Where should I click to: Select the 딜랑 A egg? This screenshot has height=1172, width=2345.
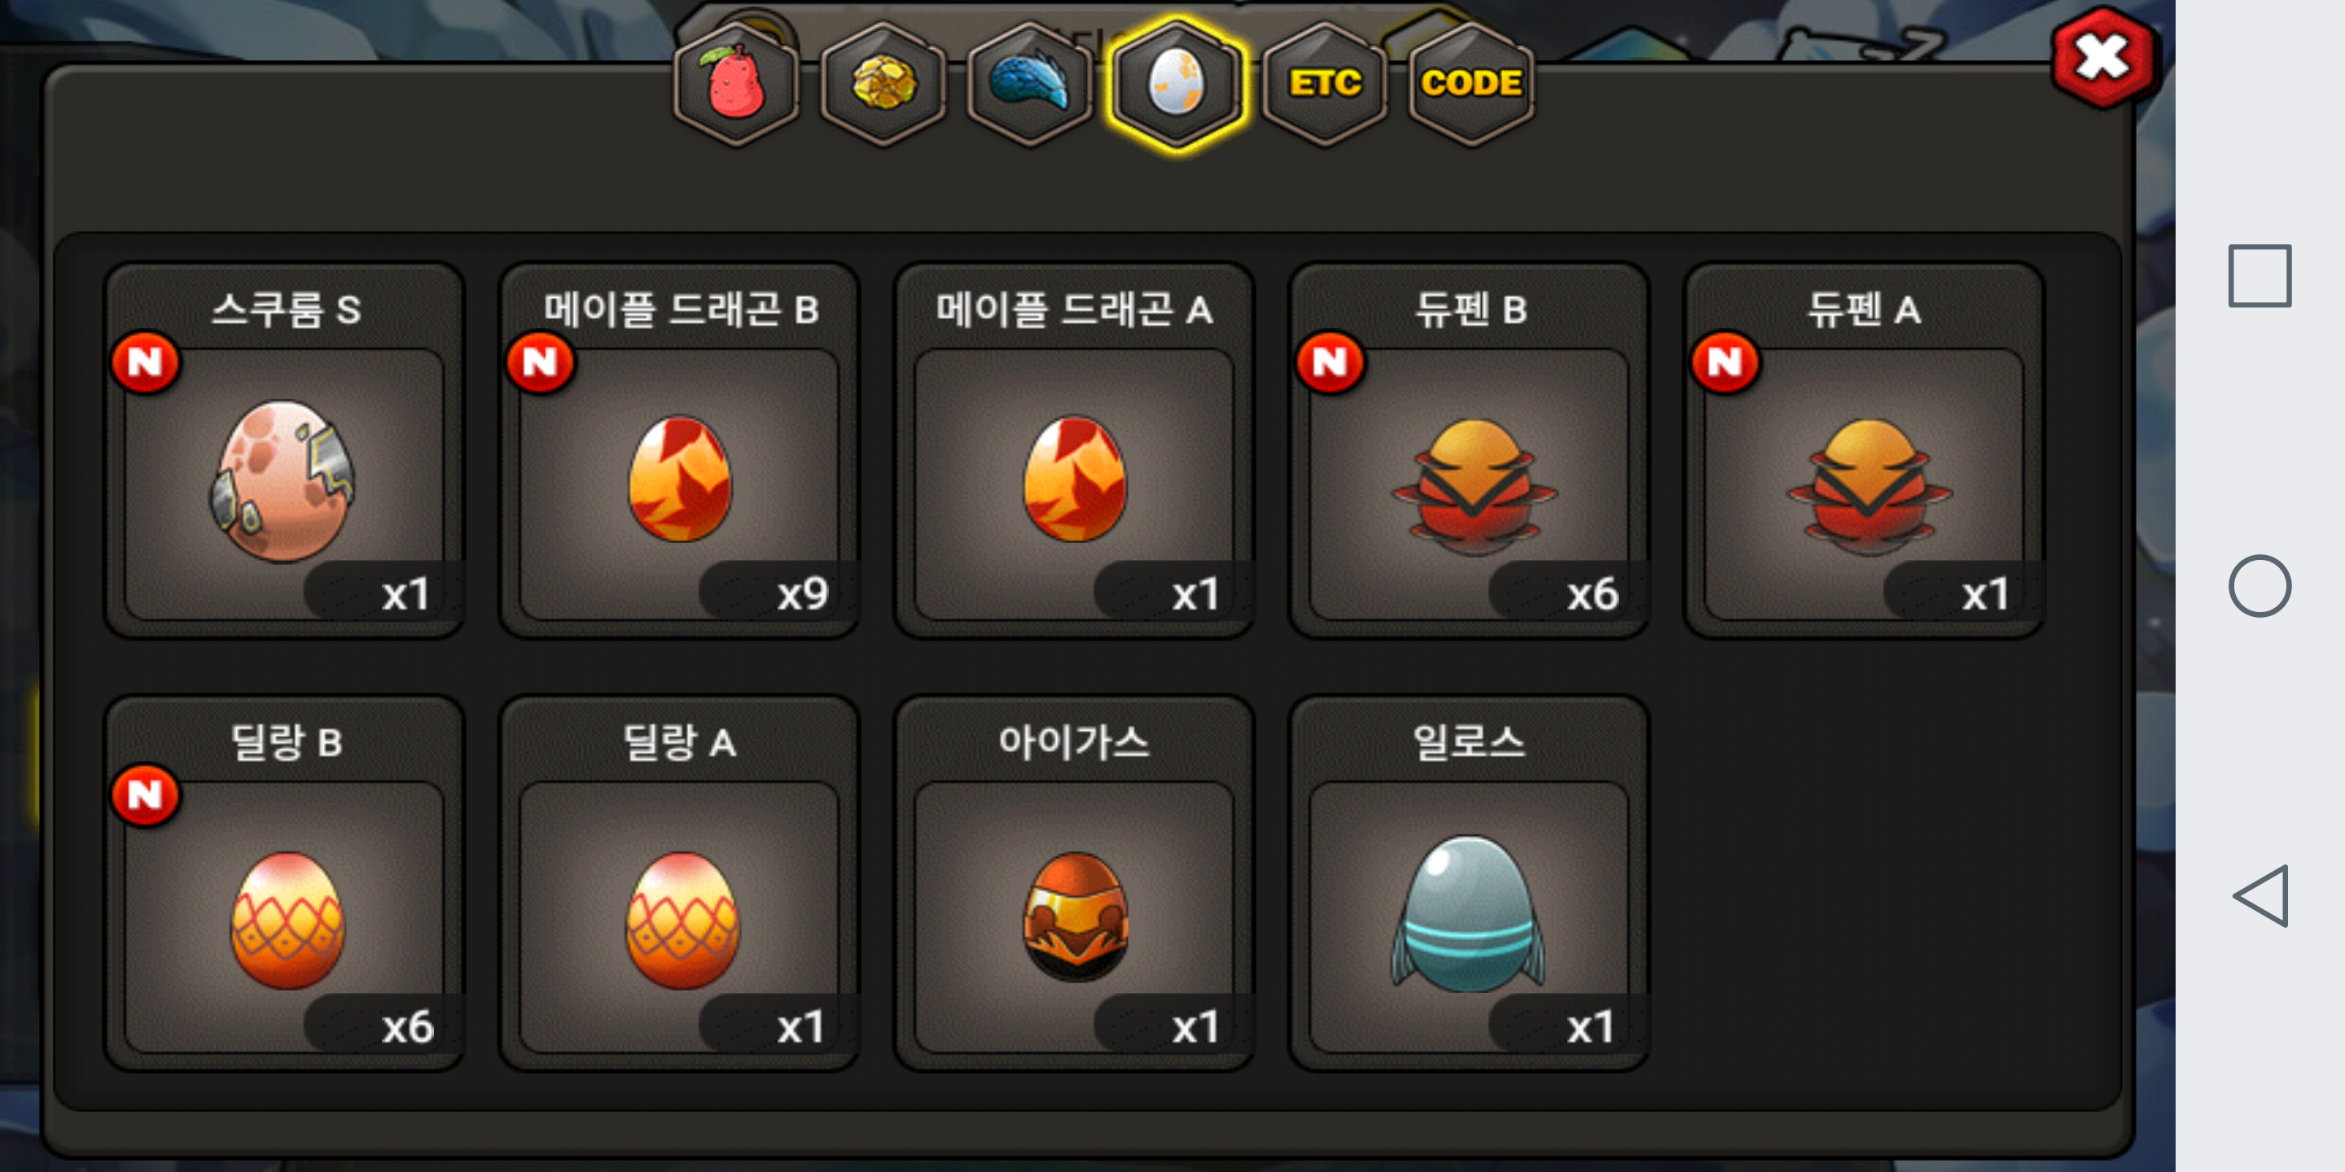680,882
